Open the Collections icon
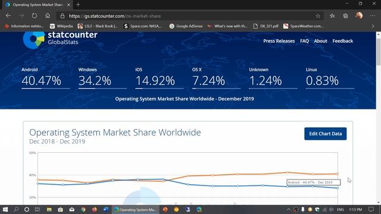 click(345, 16)
